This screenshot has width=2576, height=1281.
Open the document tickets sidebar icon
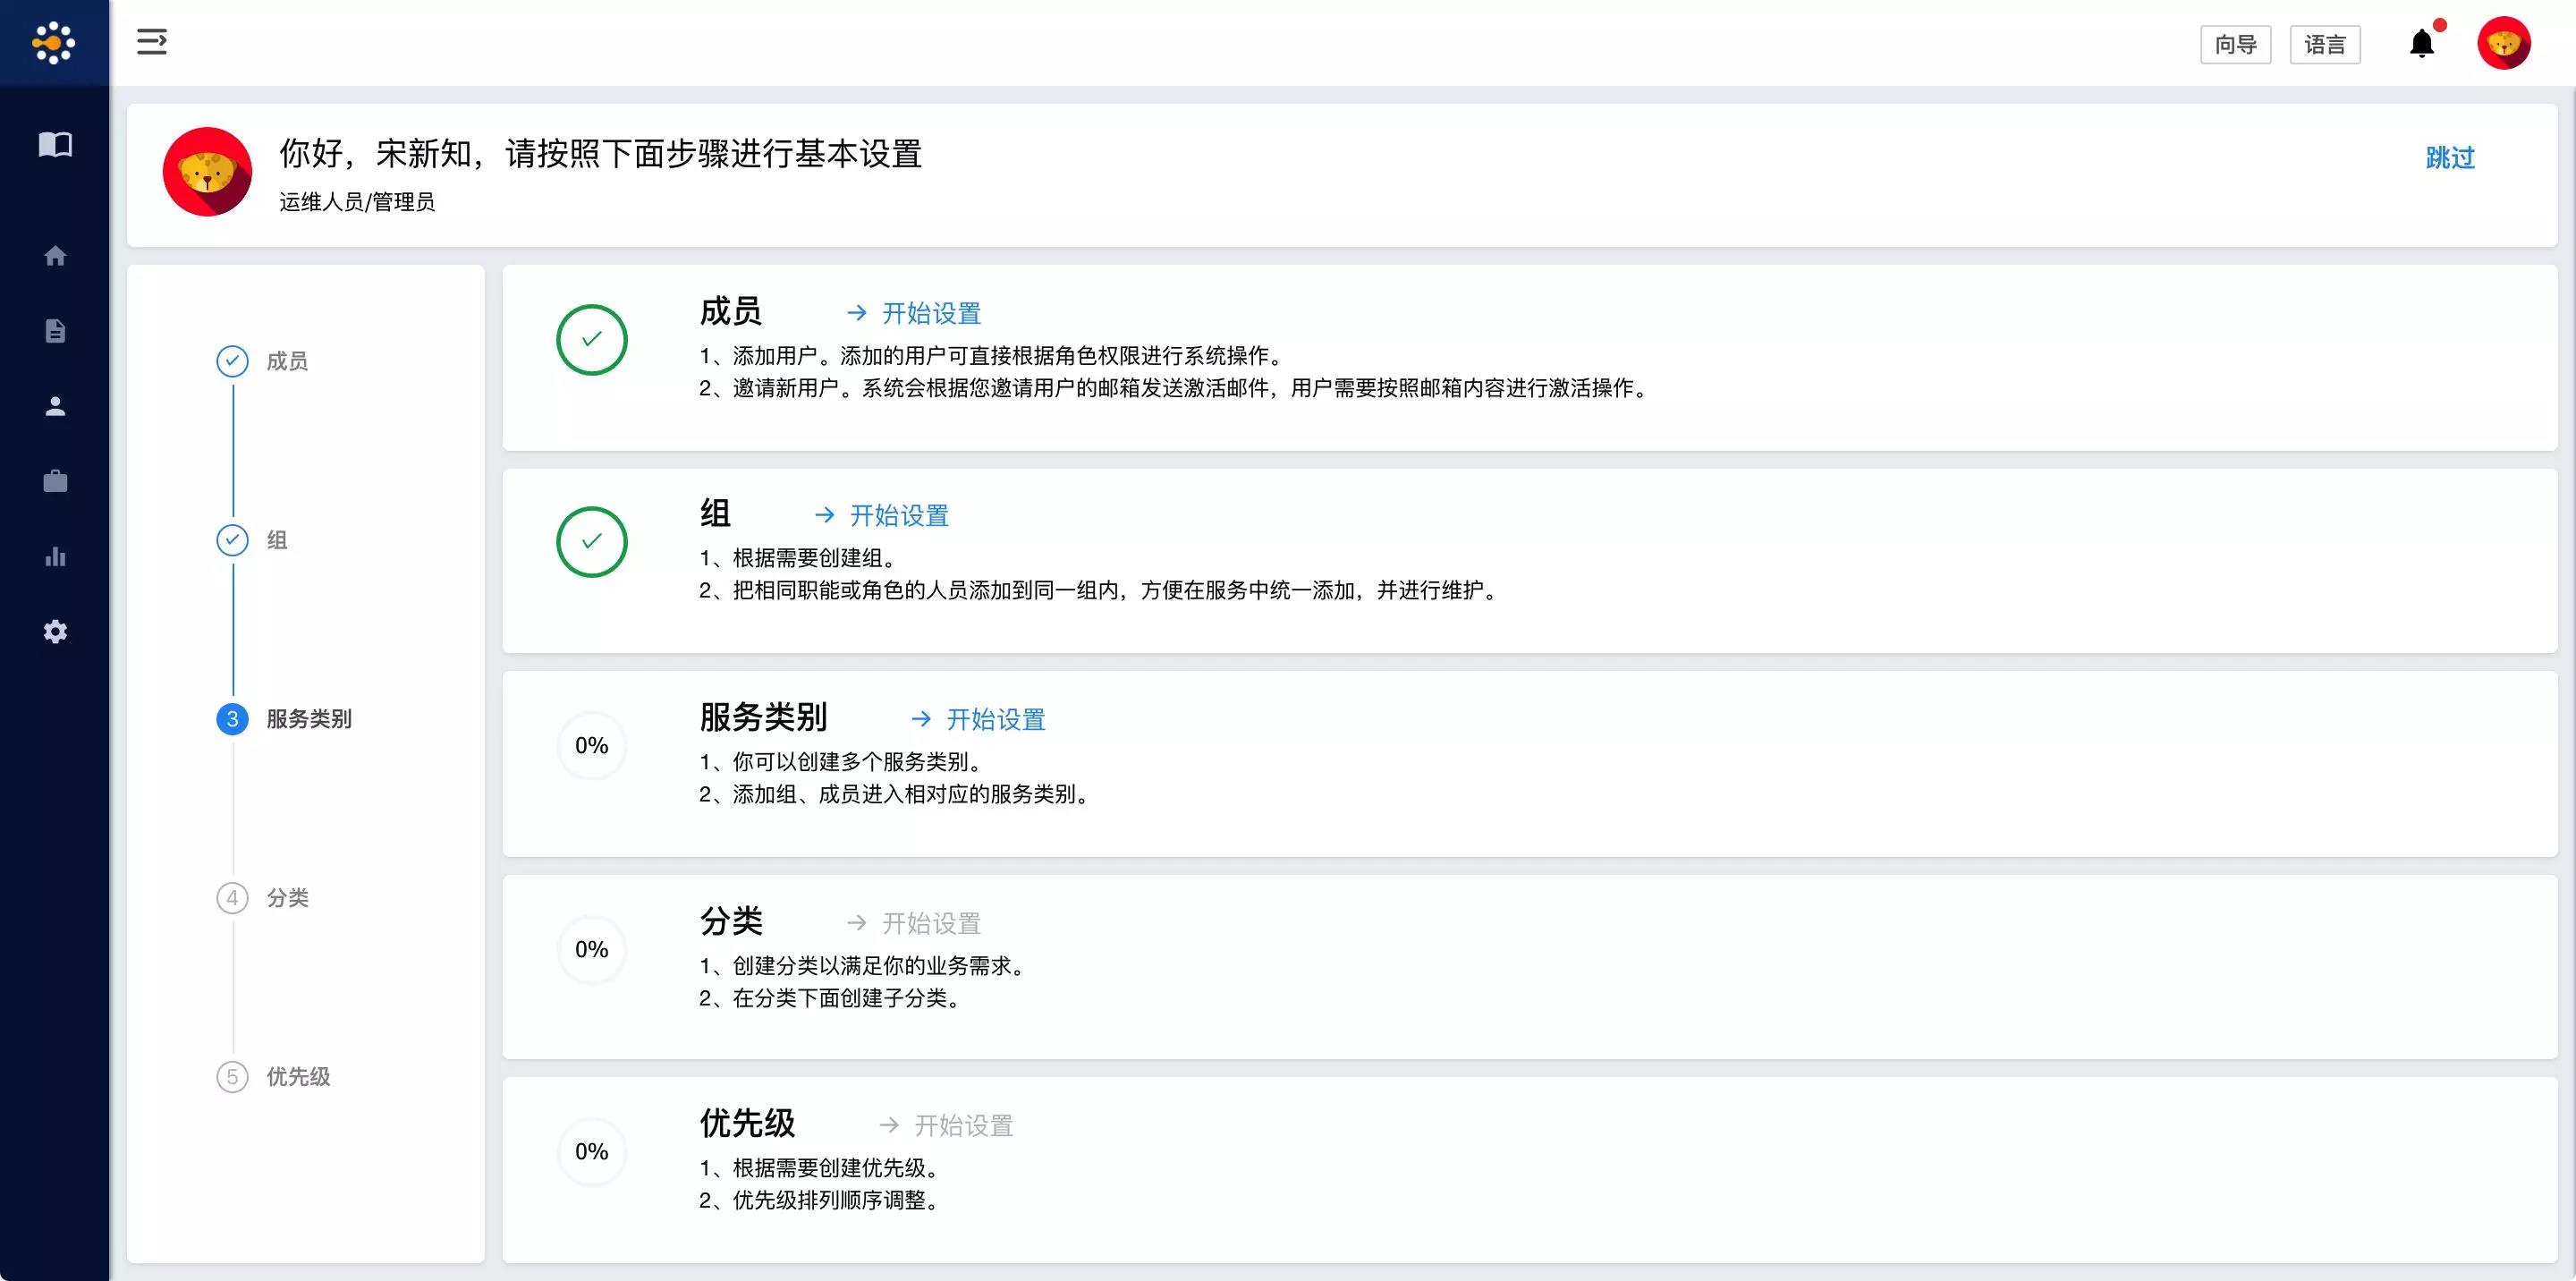click(x=55, y=331)
